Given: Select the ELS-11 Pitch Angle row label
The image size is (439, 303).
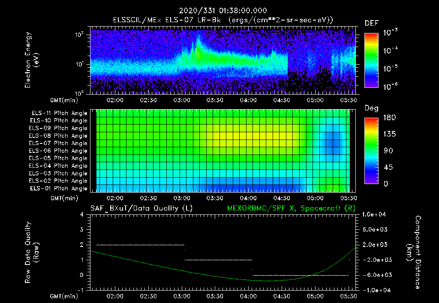Looking at the screenshot, I should (59, 113).
